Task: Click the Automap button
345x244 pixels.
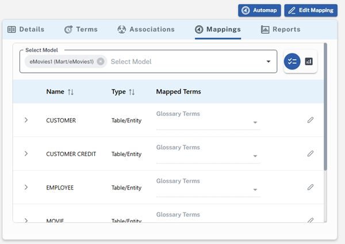Action: [259, 10]
